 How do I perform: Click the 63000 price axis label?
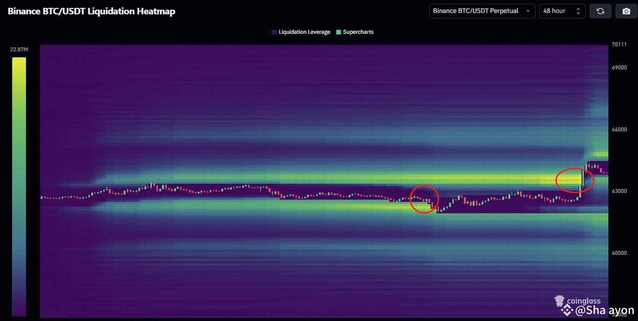point(619,191)
